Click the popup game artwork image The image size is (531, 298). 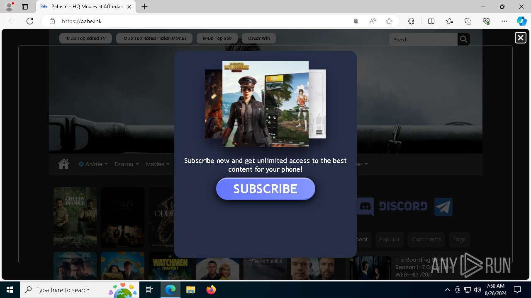[265, 104]
